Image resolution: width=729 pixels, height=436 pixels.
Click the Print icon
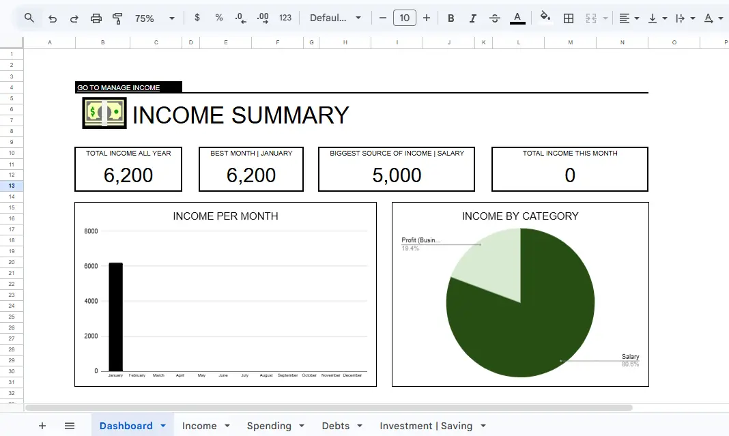click(96, 18)
